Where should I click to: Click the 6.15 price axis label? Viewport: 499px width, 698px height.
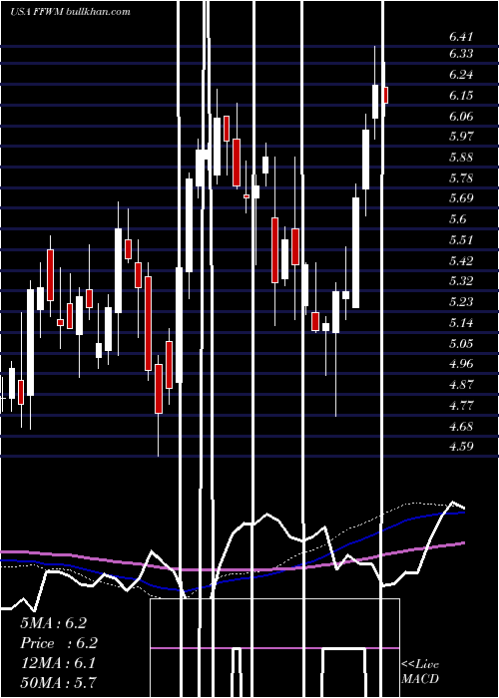click(461, 96)
